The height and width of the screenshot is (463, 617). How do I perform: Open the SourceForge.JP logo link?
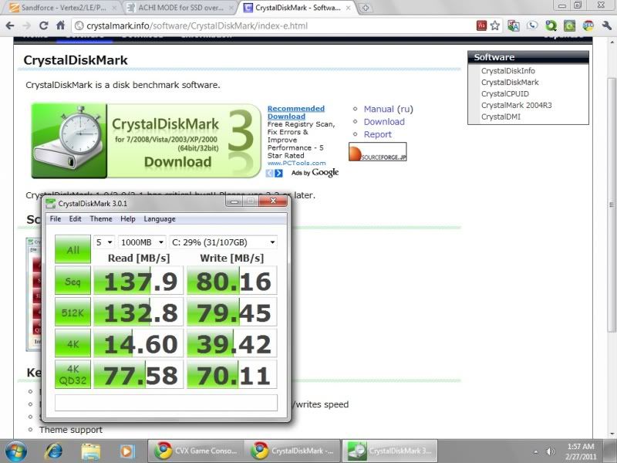(377, 152)
